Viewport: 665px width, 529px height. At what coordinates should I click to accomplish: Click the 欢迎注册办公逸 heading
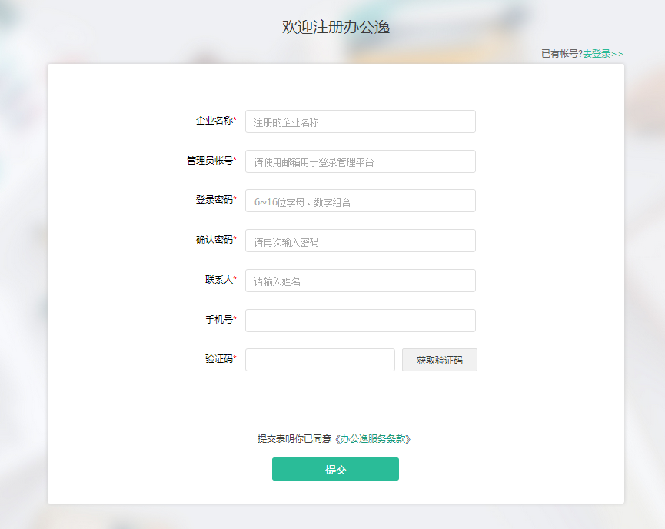coord(335,27)
